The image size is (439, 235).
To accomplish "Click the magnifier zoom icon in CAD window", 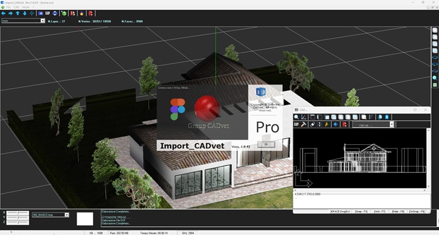I will tap(296, 117).
